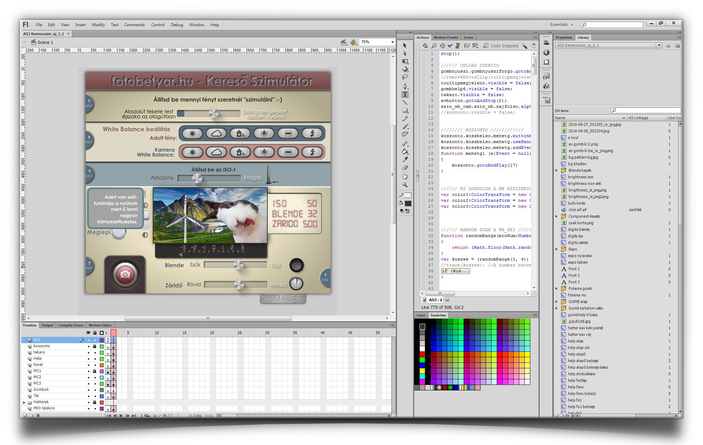
Task: Select the Zoom magnifier tool
Action: click(x=405, y=185)
